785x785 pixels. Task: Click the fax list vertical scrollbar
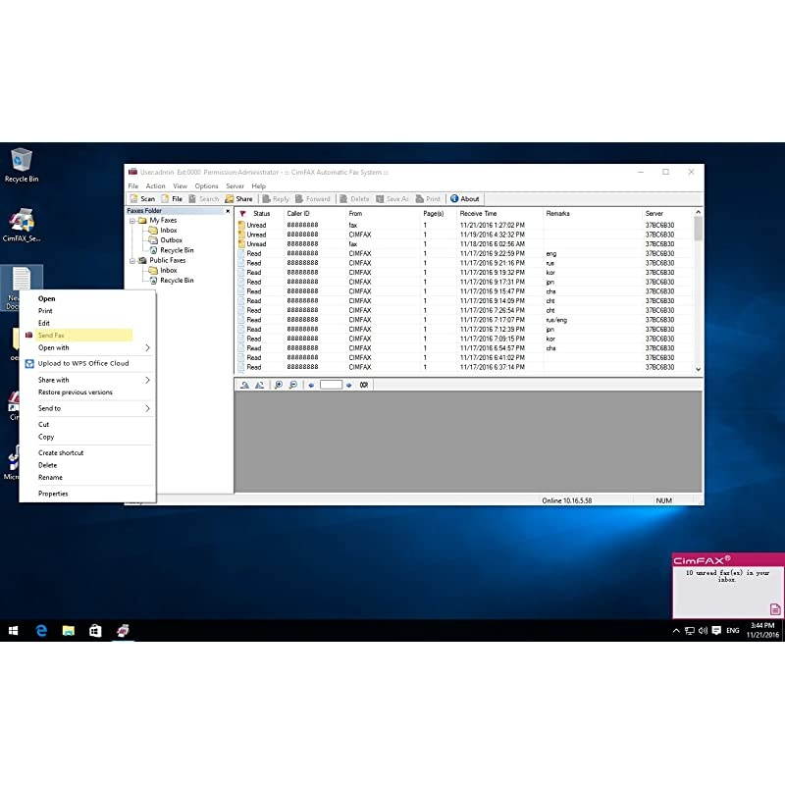pos(698,294)
